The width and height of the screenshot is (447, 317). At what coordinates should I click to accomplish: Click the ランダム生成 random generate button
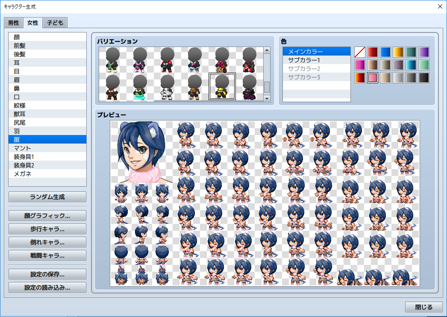[47, 197]
